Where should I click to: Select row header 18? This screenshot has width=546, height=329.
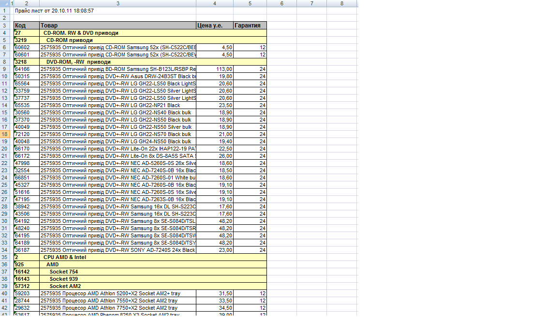click(x=4, y=134)
